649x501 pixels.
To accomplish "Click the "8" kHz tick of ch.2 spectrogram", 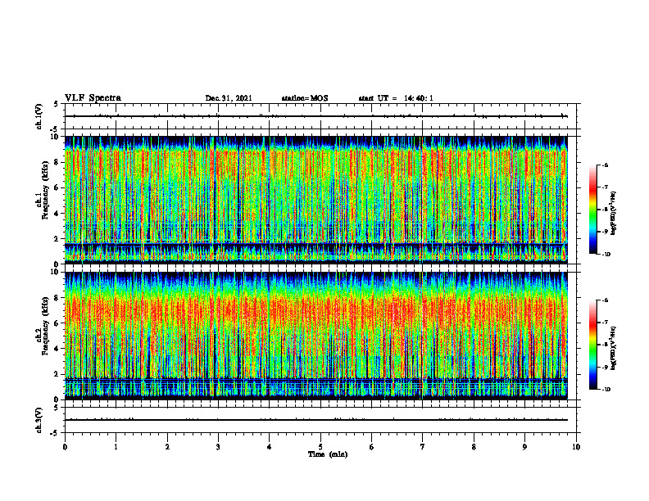I will click(57, 298).
